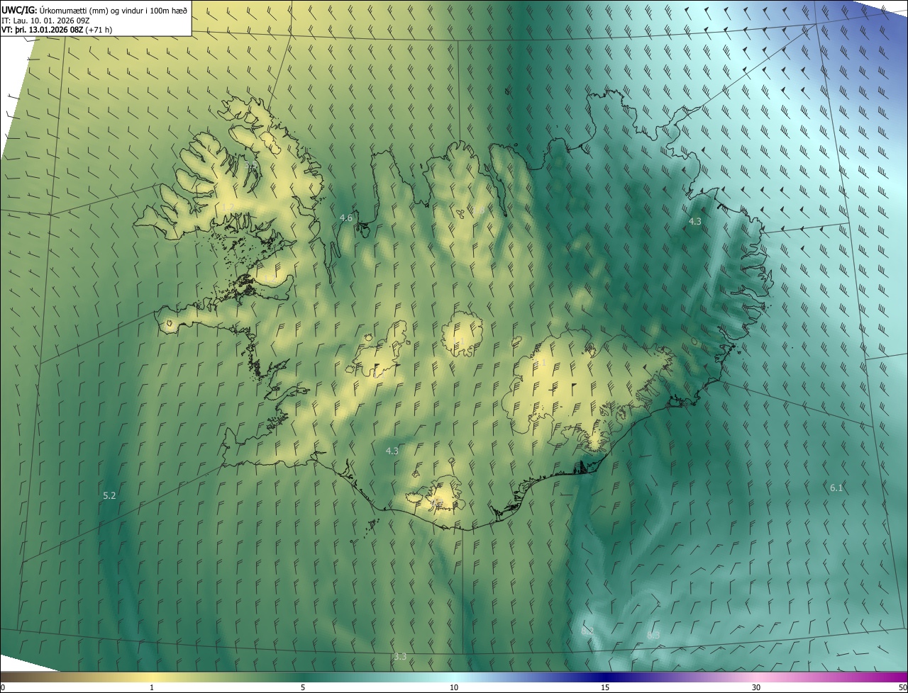Viewport: 908px width, 693px height.
Task: Click the colorbar tick label 5
Action: pyautogui.click(x=303, y=688)
